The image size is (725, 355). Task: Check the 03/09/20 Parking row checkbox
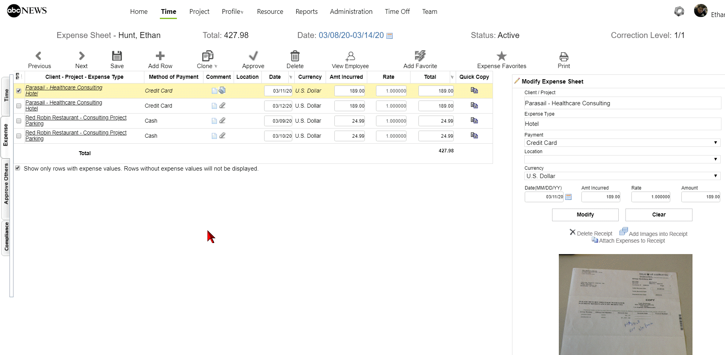point(19,121)
